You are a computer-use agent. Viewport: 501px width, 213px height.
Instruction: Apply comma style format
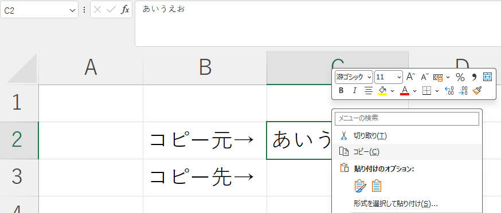point(474,77)
